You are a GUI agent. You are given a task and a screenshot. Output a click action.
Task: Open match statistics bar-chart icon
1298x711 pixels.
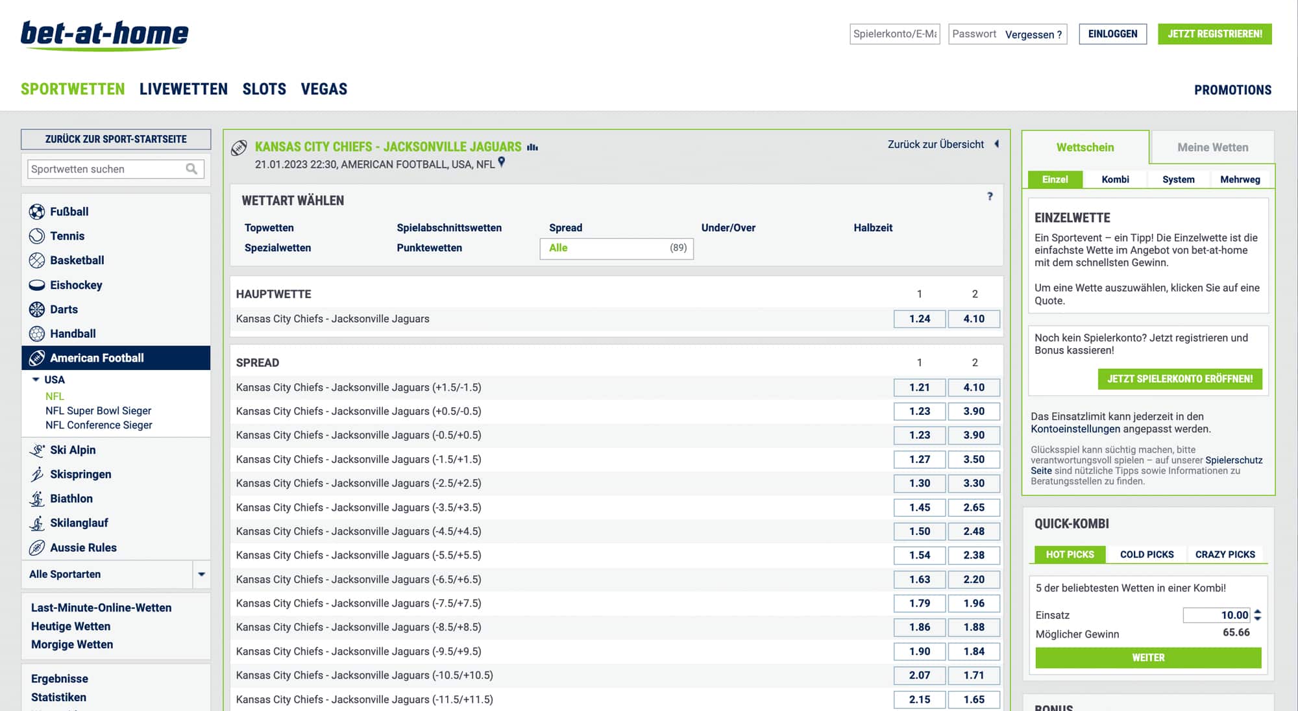[533, 147]
